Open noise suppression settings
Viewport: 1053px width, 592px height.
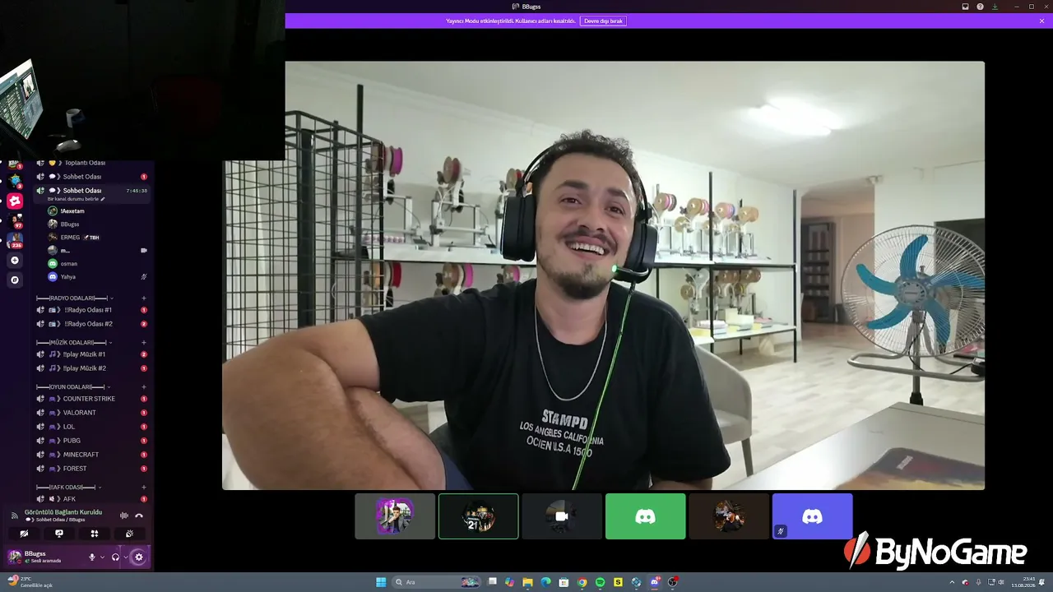124,516
